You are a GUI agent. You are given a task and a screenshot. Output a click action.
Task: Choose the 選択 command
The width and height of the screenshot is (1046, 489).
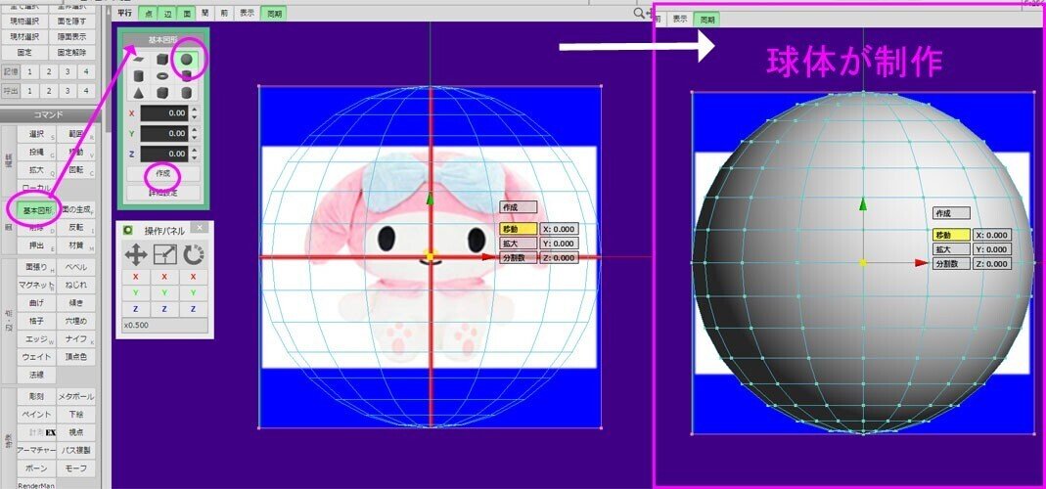click(x=36, y=134)
